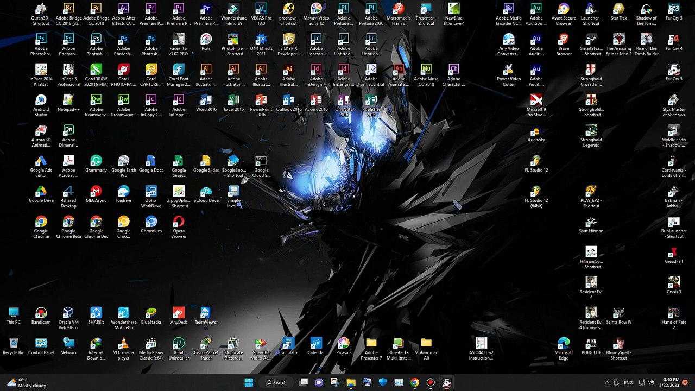The height and width of the screenshot is (391, 695).
Task: Select the Excel 2016 desktop icon
Action: click(233, 103)
